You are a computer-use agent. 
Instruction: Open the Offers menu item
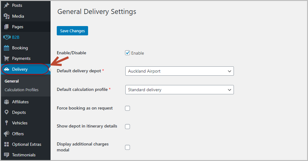[x=26, y=134]
